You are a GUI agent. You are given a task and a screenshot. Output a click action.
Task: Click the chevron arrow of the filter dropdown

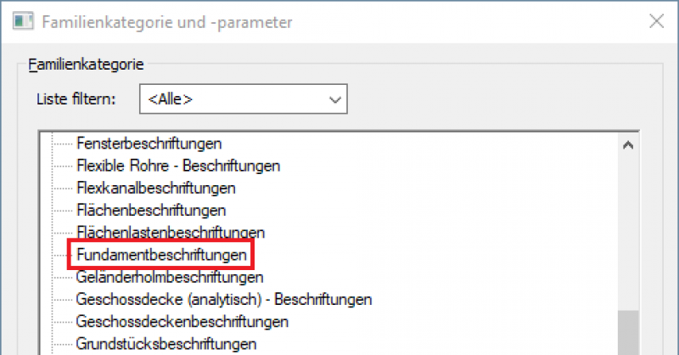click(333, 100)
